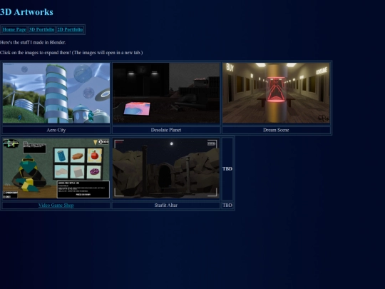Open the Video Game Shop thumbnail image
Viewport: 385px width, 289px height.
tap(56, 168)
